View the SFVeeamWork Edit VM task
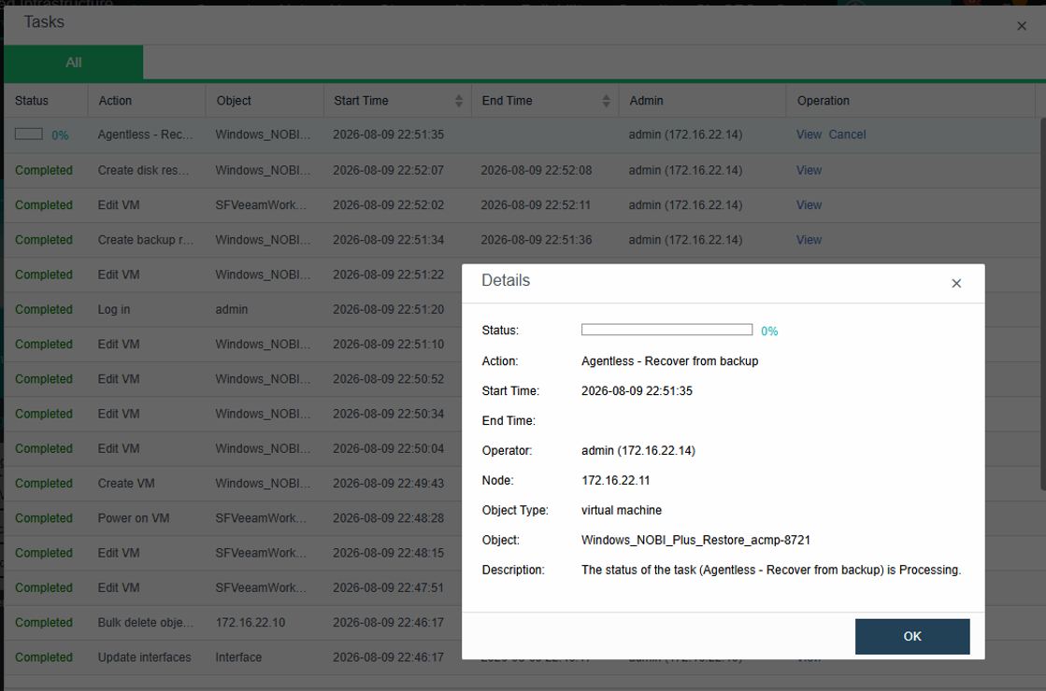 point(809,205)
